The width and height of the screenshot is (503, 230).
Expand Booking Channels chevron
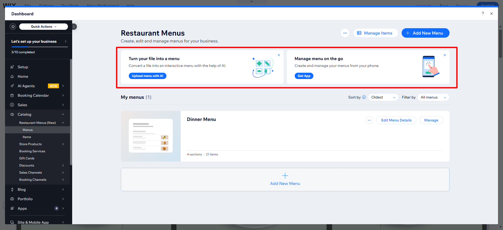[63, 180]
